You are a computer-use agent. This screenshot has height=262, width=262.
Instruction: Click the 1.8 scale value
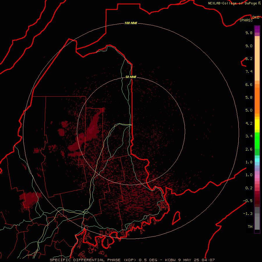coord(249,162)
